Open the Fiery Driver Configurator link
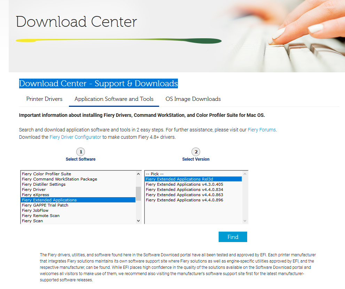 tap(75, 137)
